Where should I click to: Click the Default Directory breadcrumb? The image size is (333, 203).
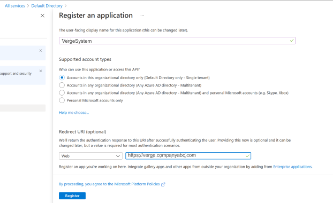tap(47, 6)
